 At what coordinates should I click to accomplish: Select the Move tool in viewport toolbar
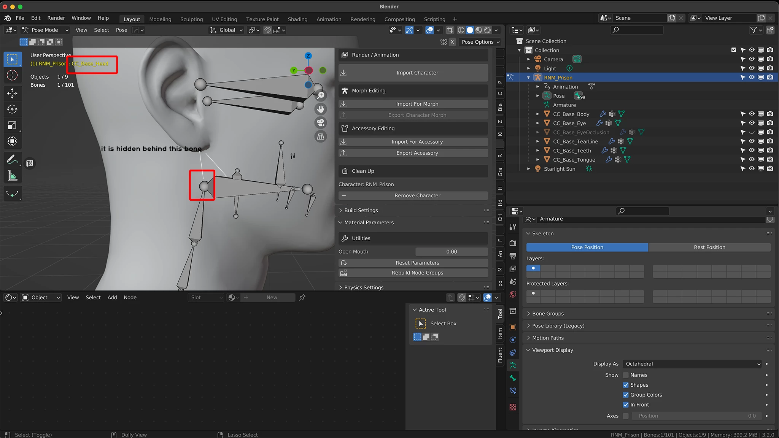click(12, 93)
